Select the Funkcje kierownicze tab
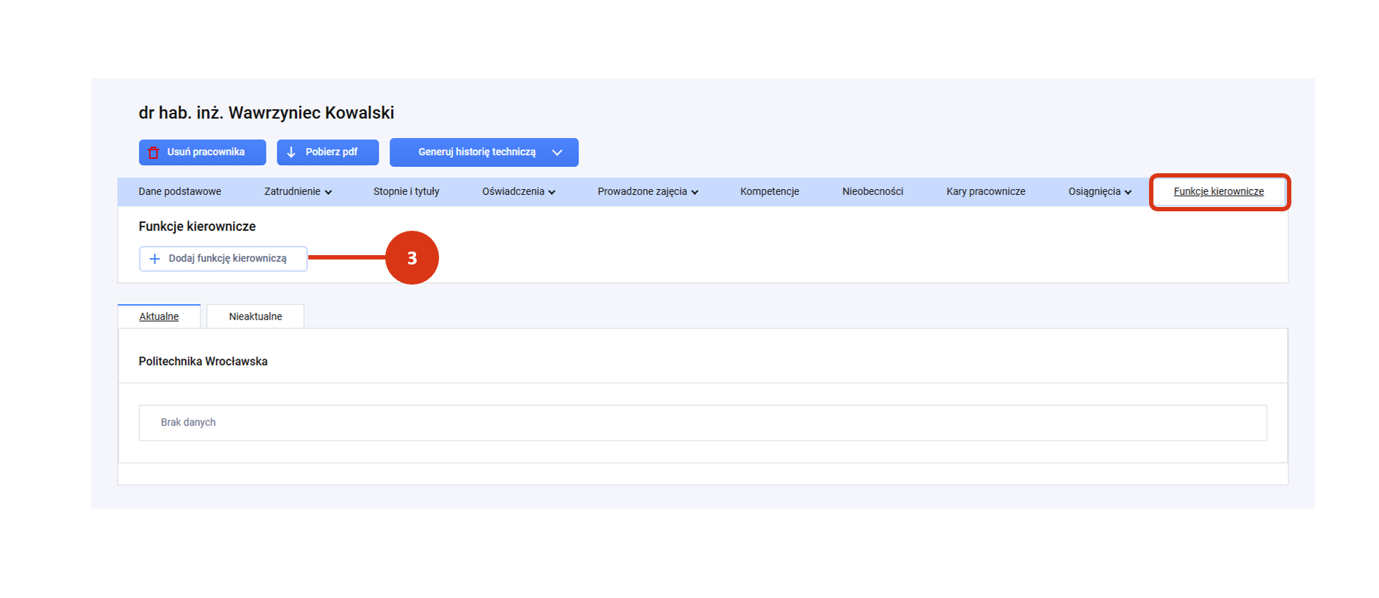 1219,192
